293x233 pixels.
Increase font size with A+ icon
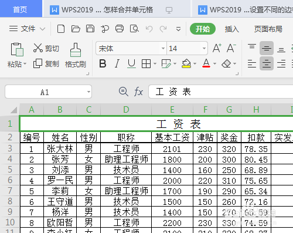[x=217, y=48]
